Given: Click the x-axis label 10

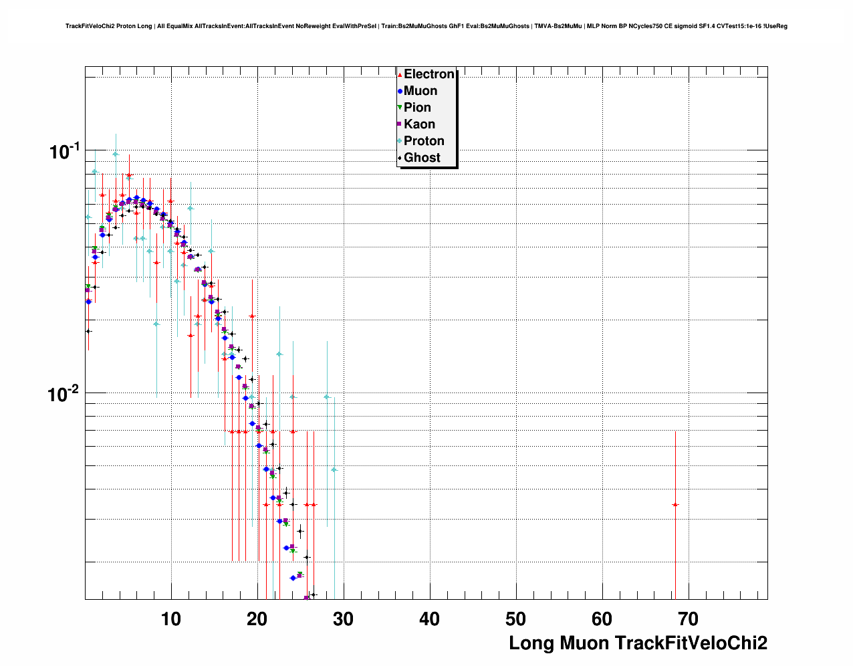Looking at the screenshot, I should pos(171,619).
